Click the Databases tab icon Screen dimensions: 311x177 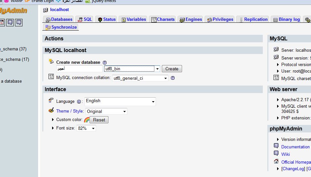point(48,20)
